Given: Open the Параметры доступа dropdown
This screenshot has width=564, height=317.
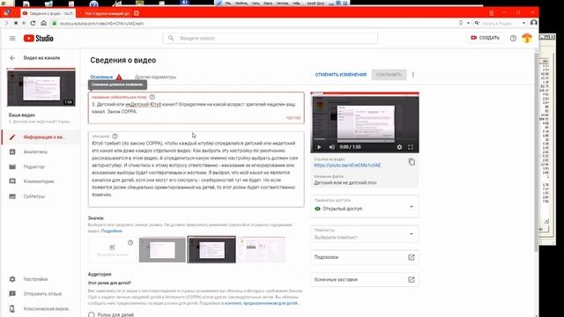Looking at the screenshot, I should pos(364,206).
